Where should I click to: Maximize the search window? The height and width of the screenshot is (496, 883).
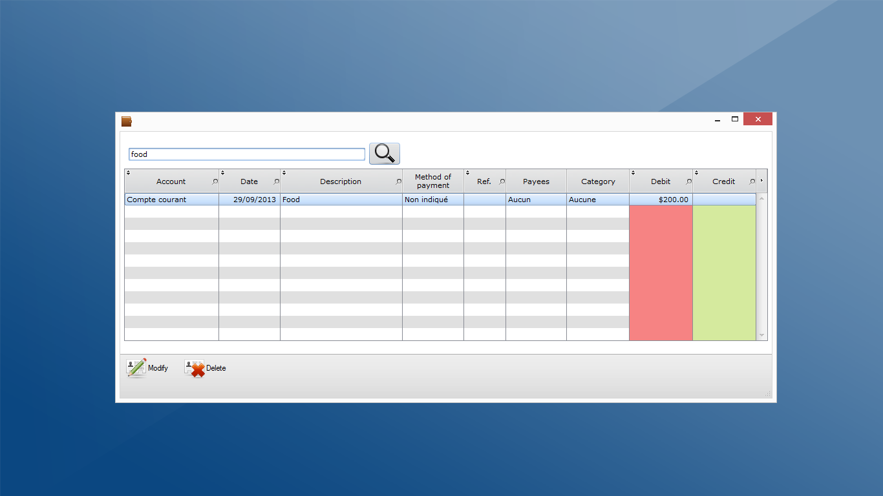pos(735,119)
